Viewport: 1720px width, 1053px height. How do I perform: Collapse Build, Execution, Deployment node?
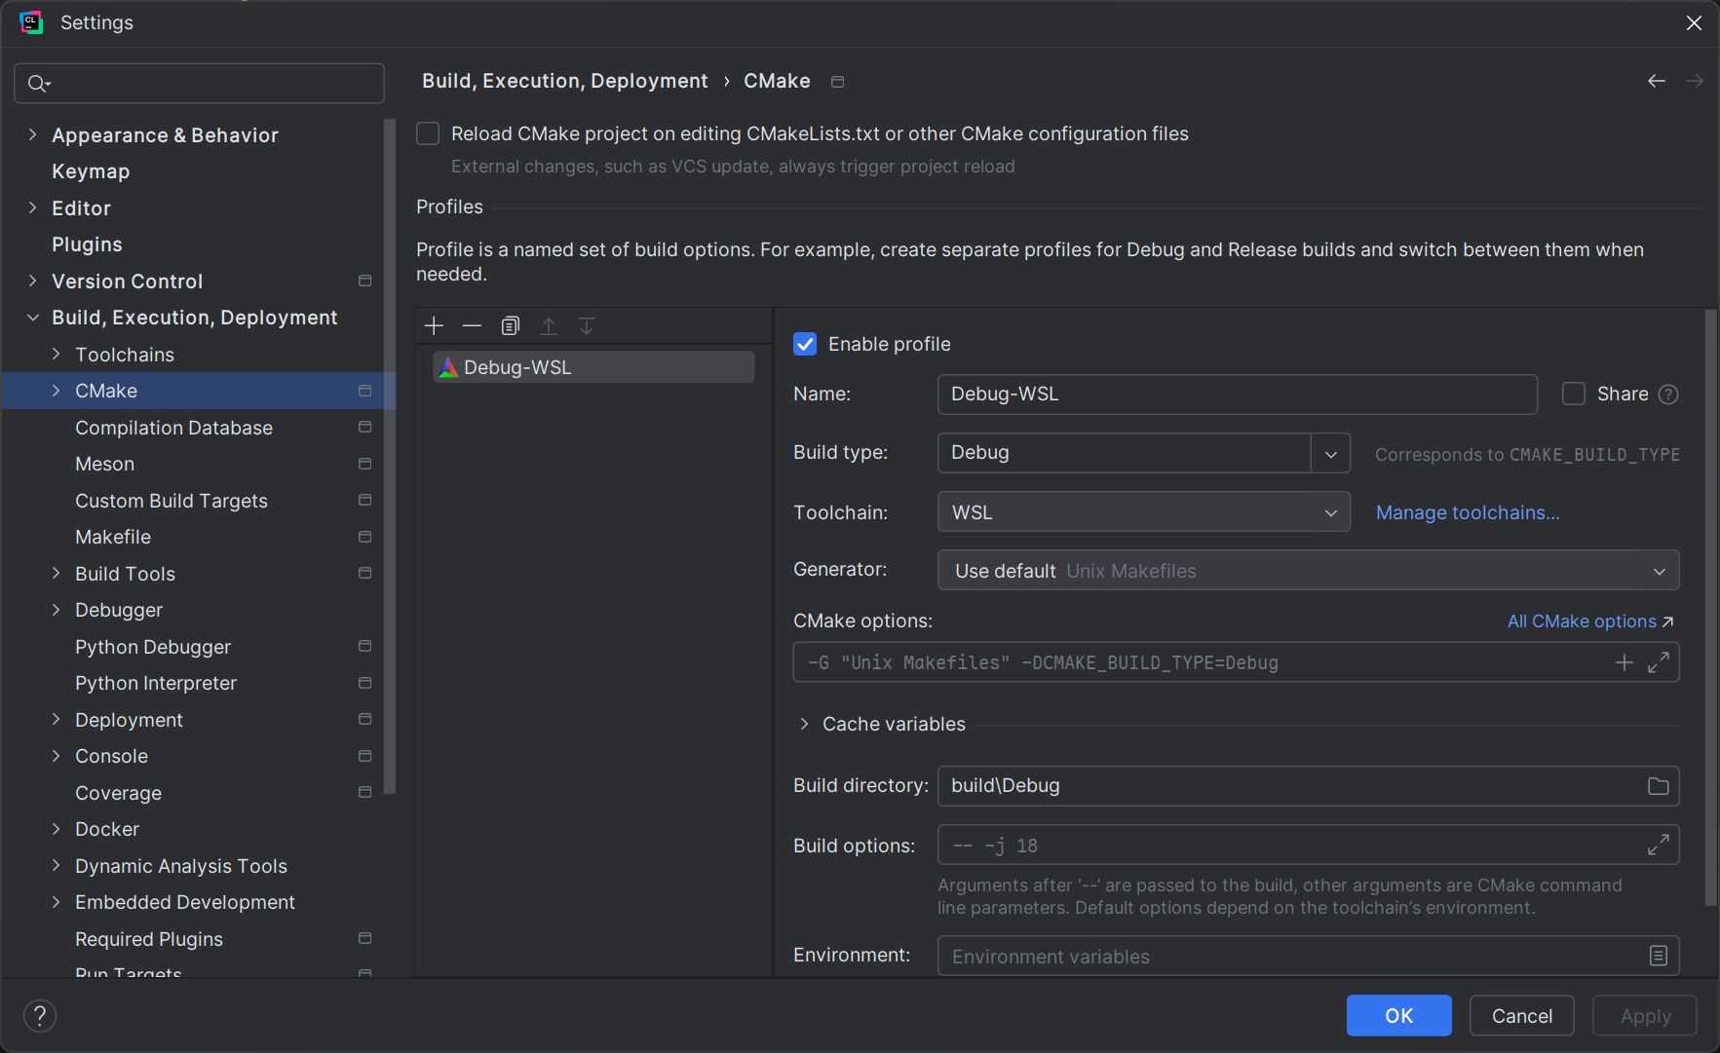33,318
